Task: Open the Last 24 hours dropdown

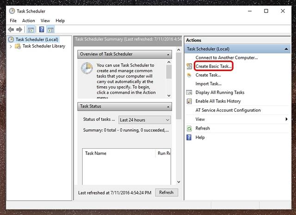Action: (145, 120)
